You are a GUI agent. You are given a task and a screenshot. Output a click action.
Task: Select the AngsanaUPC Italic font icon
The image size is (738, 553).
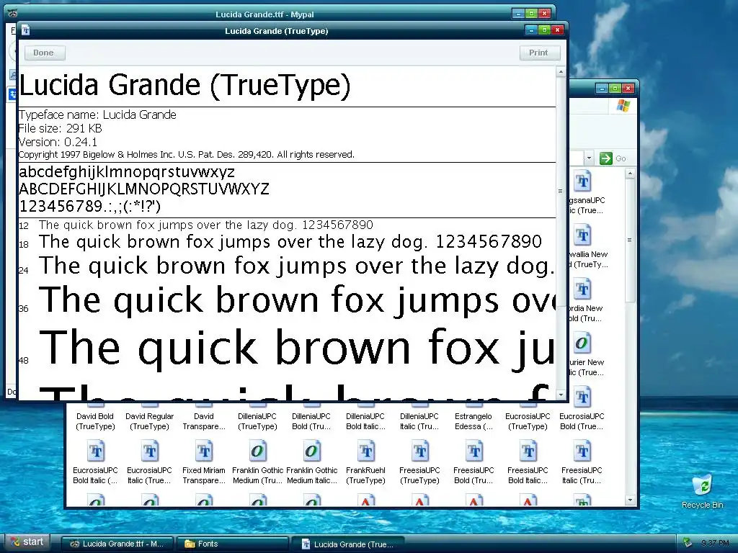[582, 181]
